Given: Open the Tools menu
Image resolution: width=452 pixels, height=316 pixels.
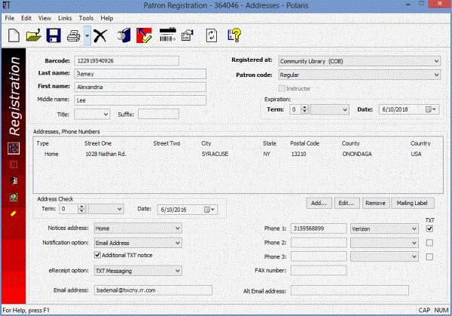Looking at the screenshot, I should (x=86, y=17).
